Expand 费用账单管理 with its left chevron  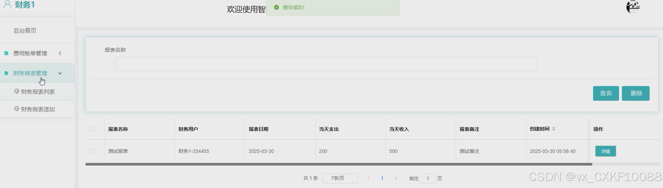click(x=60, y=53)
